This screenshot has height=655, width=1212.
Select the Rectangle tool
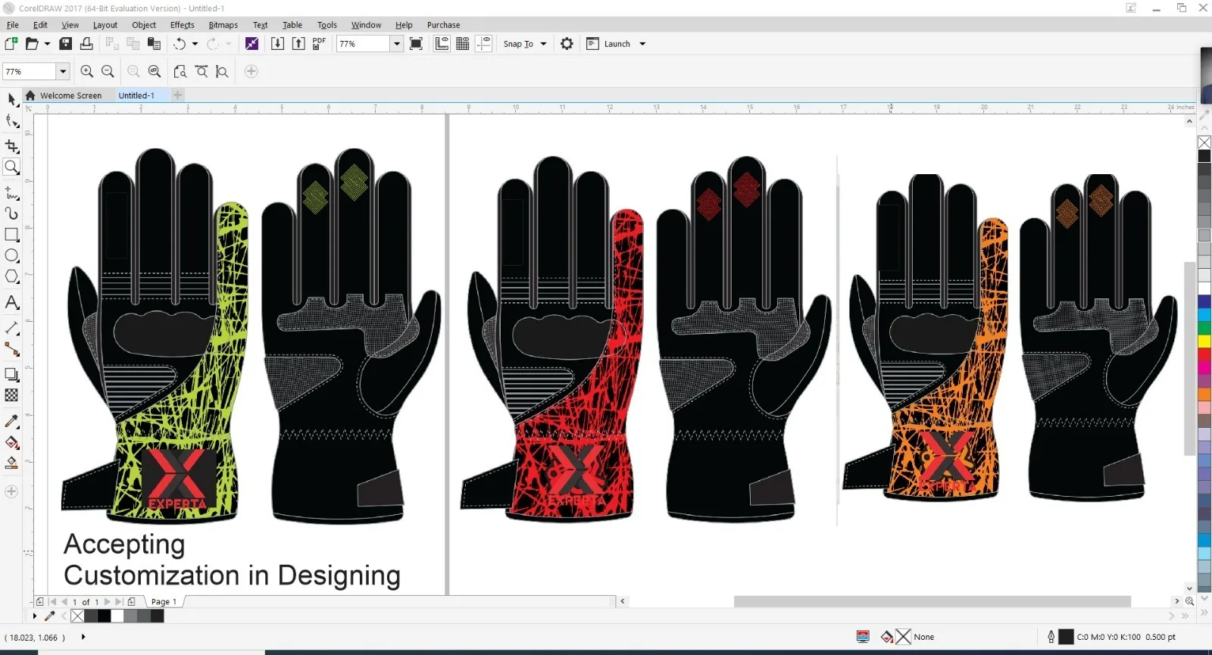click(11, 235)
